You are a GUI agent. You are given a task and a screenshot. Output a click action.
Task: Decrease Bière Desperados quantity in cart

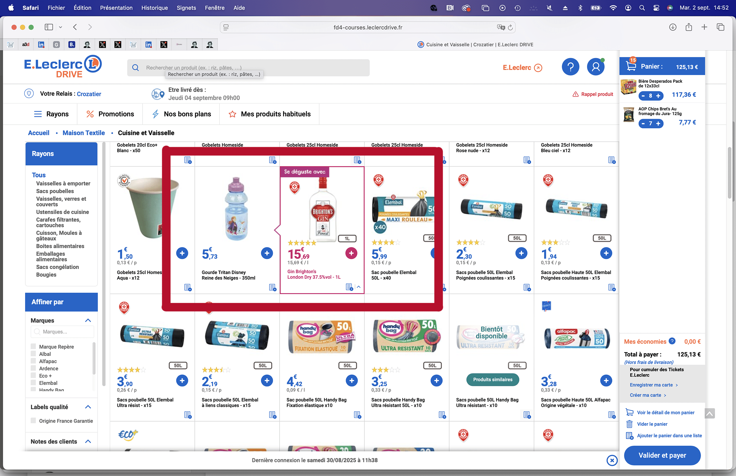coord(643,96)
